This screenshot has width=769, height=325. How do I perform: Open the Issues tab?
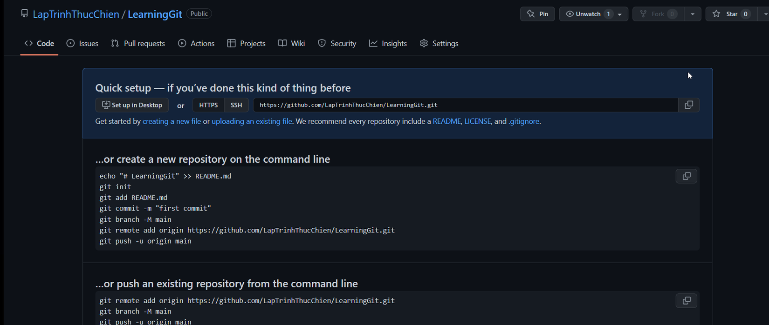coord(82,43)
